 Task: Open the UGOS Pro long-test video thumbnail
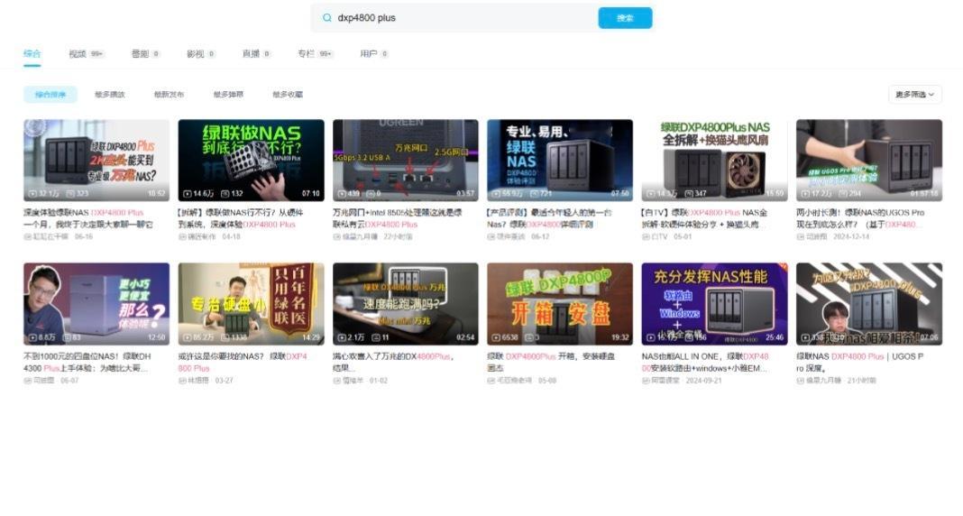[869, 160]
